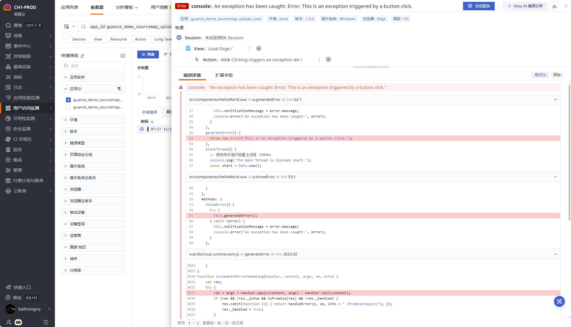Select the Session data tab

coord(79,39)
